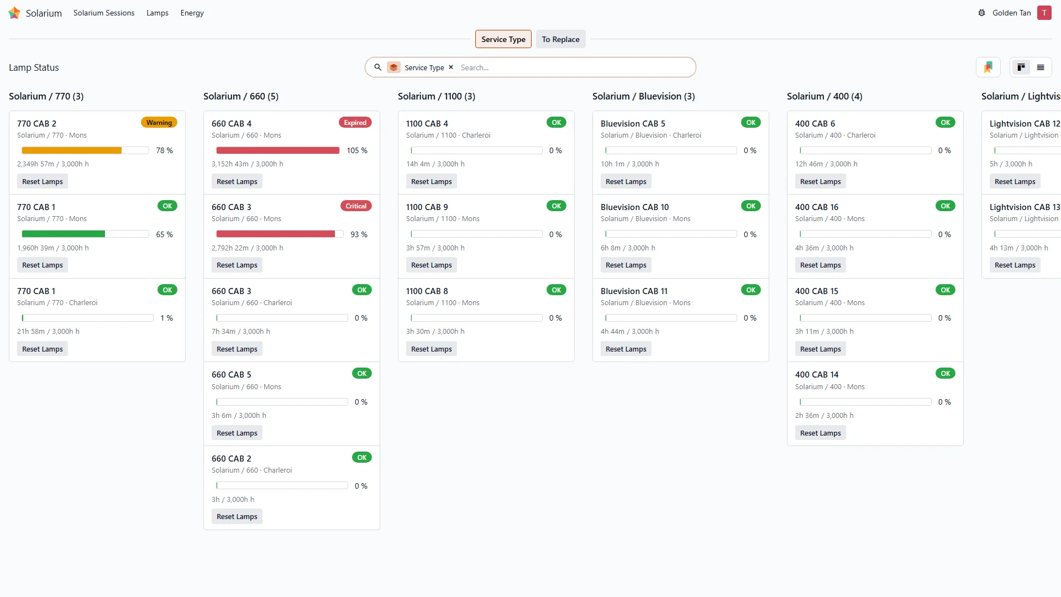Reset lamps for Bluevision CAB 11
Viewport: 1061px width, 597px height.
(x=626, y=349)
